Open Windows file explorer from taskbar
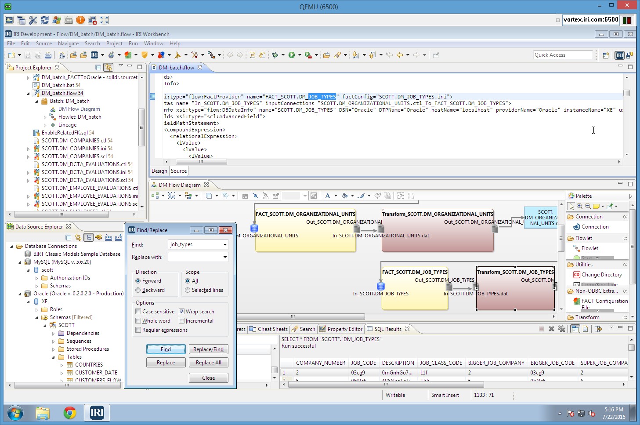Screen dimensions: 640x425 43,413
